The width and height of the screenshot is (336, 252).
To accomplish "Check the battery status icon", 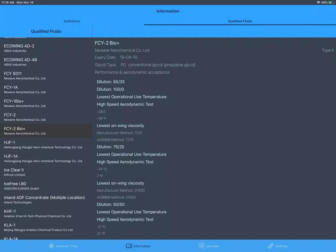I will click(x=331, y=2).
